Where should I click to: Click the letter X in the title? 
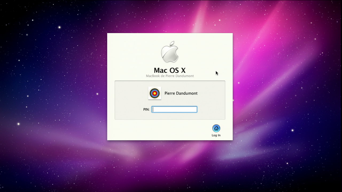tap(183, 70)
